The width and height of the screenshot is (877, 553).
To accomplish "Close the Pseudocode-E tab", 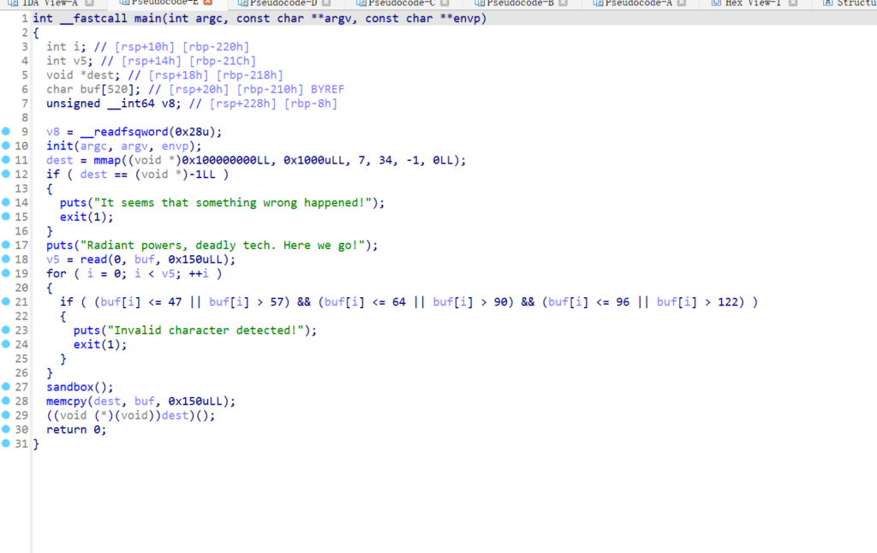I will [x=207, y=3].
